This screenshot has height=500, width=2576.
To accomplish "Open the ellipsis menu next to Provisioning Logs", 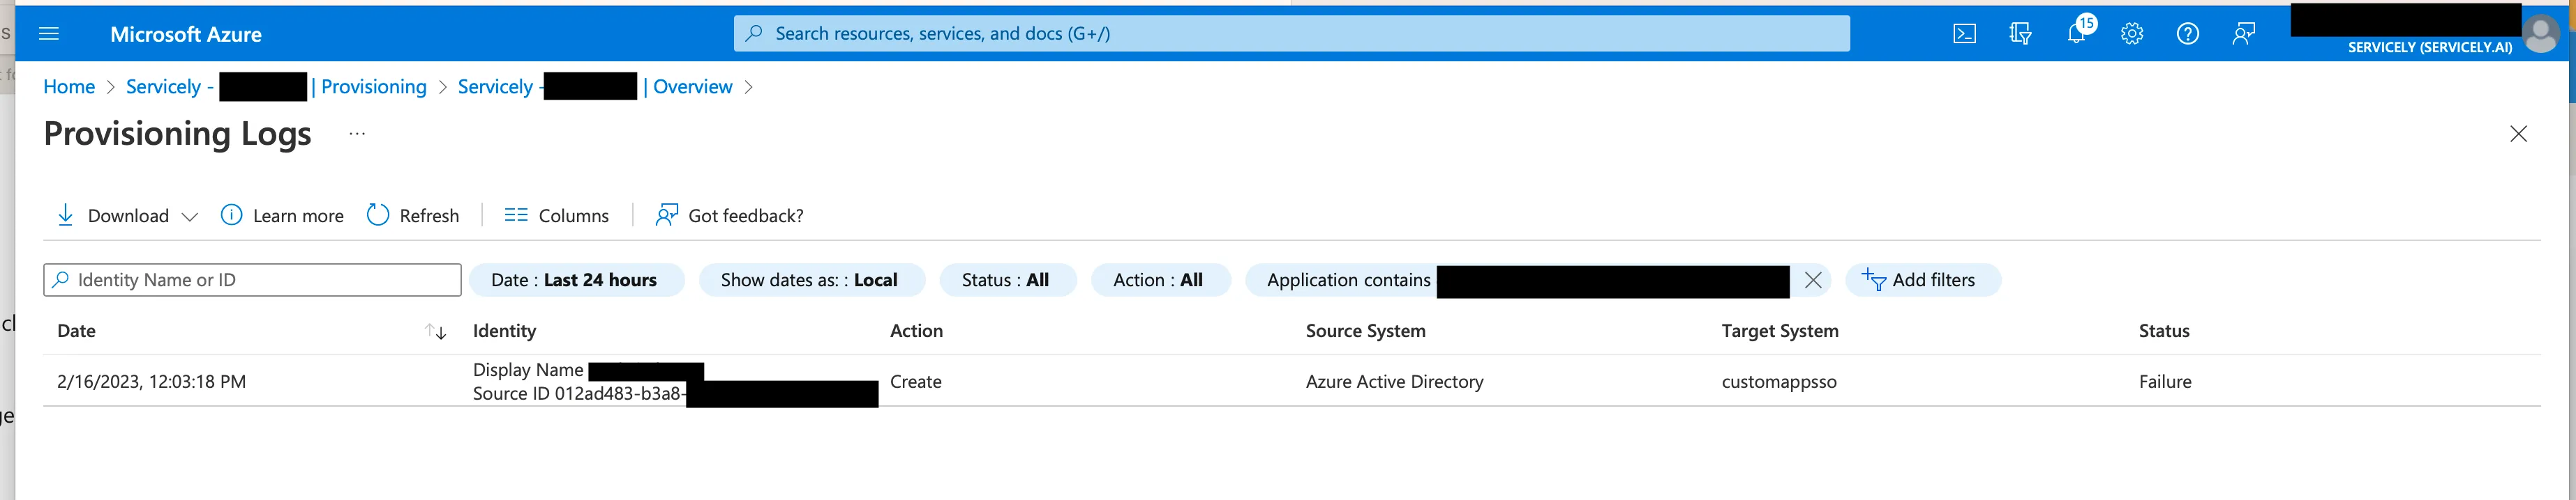I will click(357, 134).
